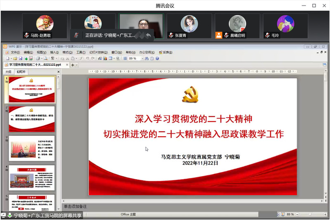Switch to the 大纲 outline tab
The height and width of the screenshot is (220, 330).
pos(8,72)
